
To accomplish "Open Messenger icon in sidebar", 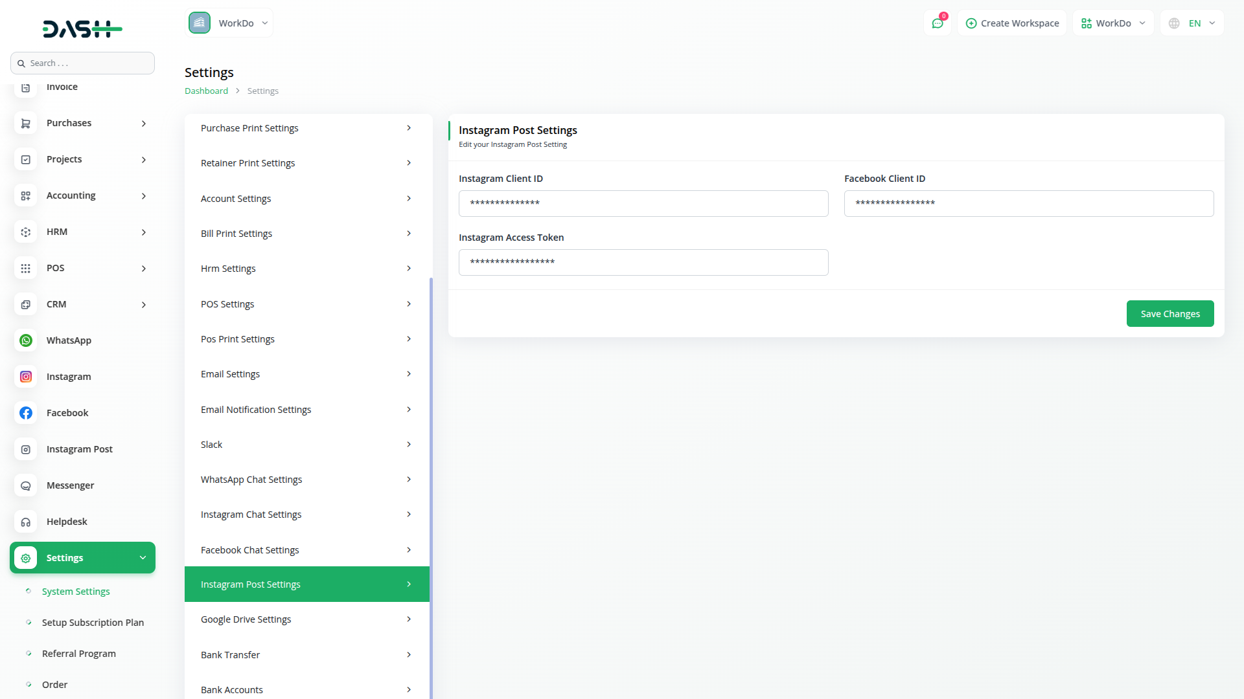I will click(x=26, y=485).
